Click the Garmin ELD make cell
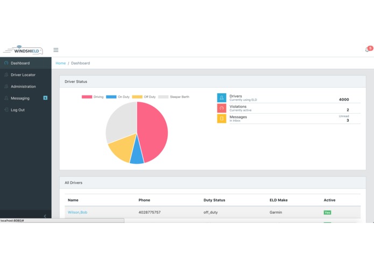Viewport: 374px width, 266px height. (x=276, y=212)
